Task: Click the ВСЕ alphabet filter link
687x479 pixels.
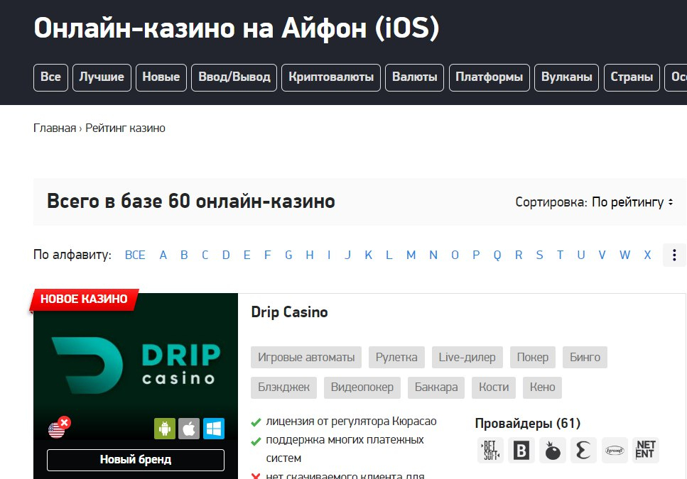Action: click(x=135, y=255)
